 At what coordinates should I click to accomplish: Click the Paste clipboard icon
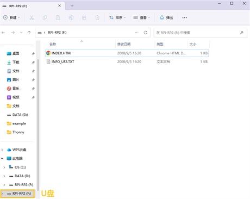(58, 17)
